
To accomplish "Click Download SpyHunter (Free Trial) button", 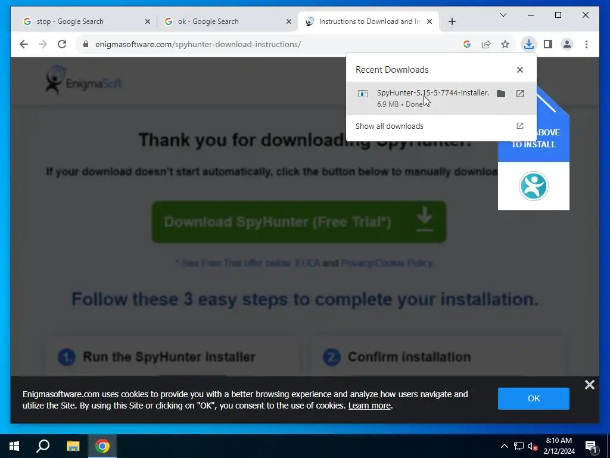I will [x=299, y=222].
